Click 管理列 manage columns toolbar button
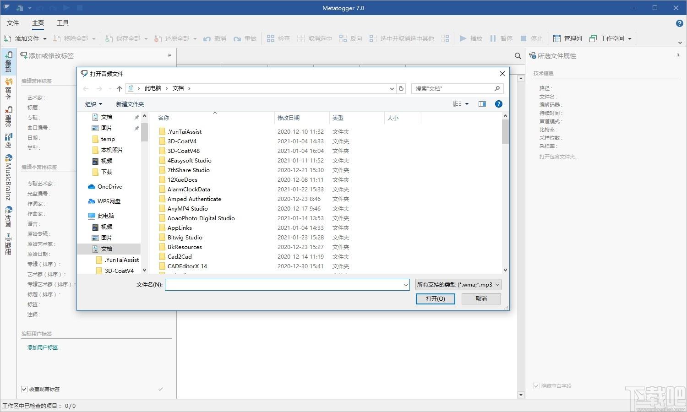Image resolution: width=687 pixels, height=412 pixels. point(567,38)
